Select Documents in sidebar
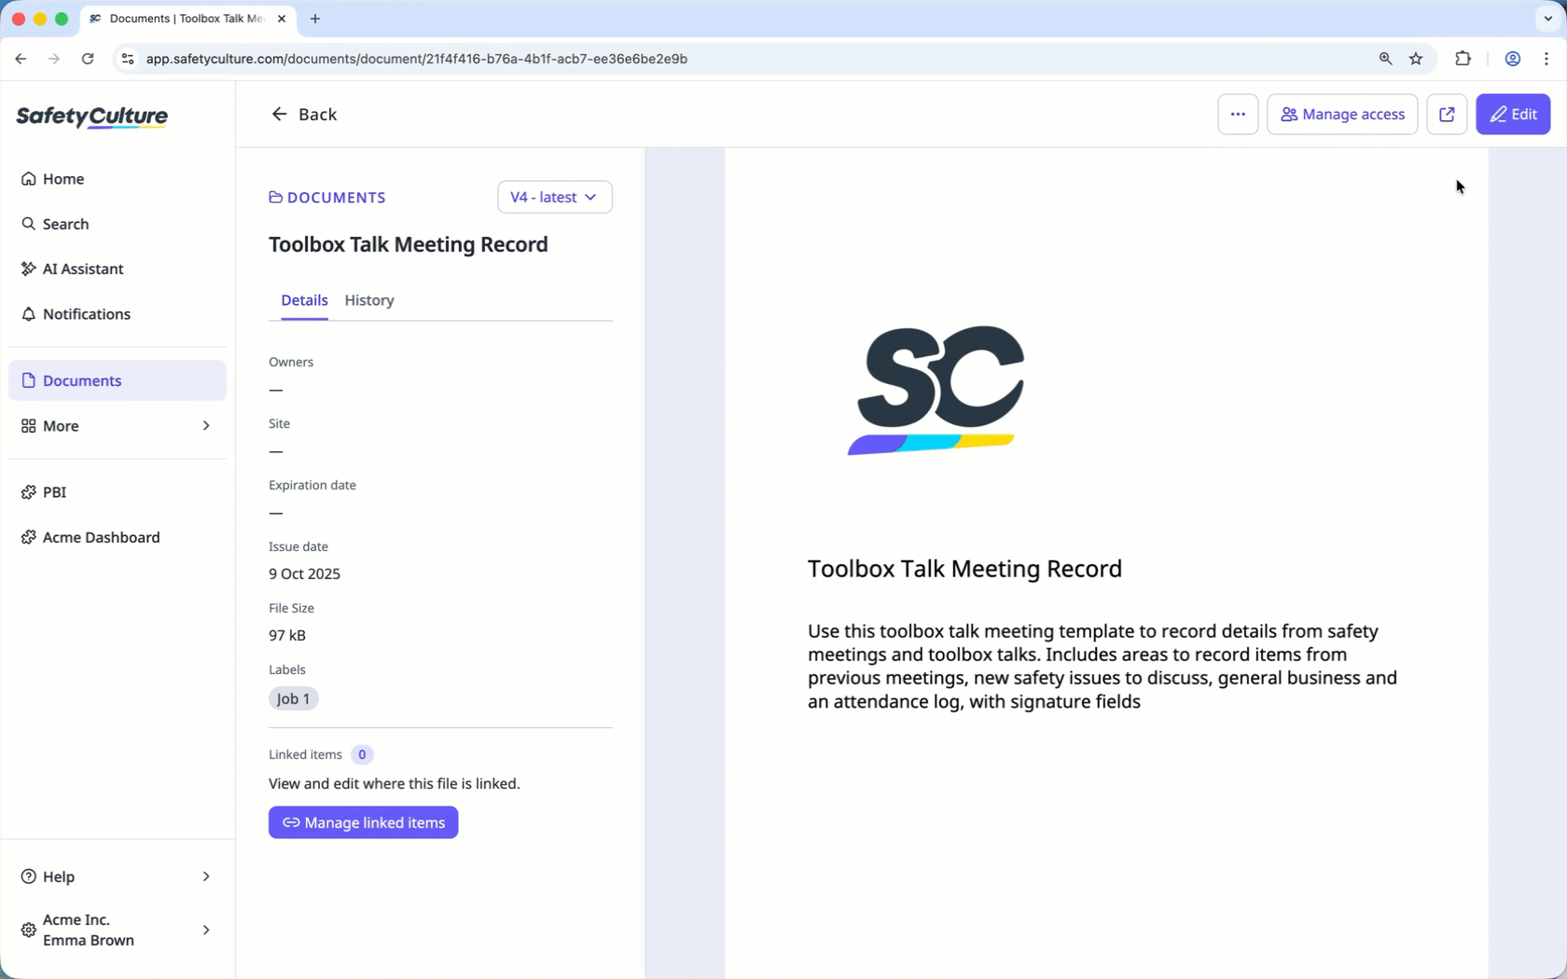 pyautogui.click(x=117, y=380)
